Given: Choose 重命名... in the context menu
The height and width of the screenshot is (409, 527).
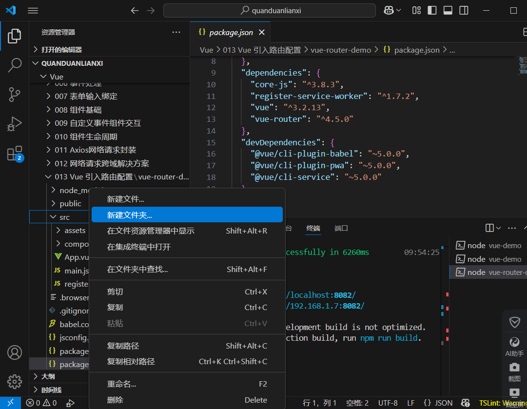Looking at the screenshot, I should [x=121, y=384].
